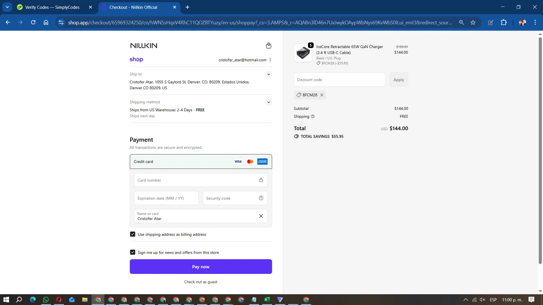Click the lock icon in Card number field

click(261, 180)
